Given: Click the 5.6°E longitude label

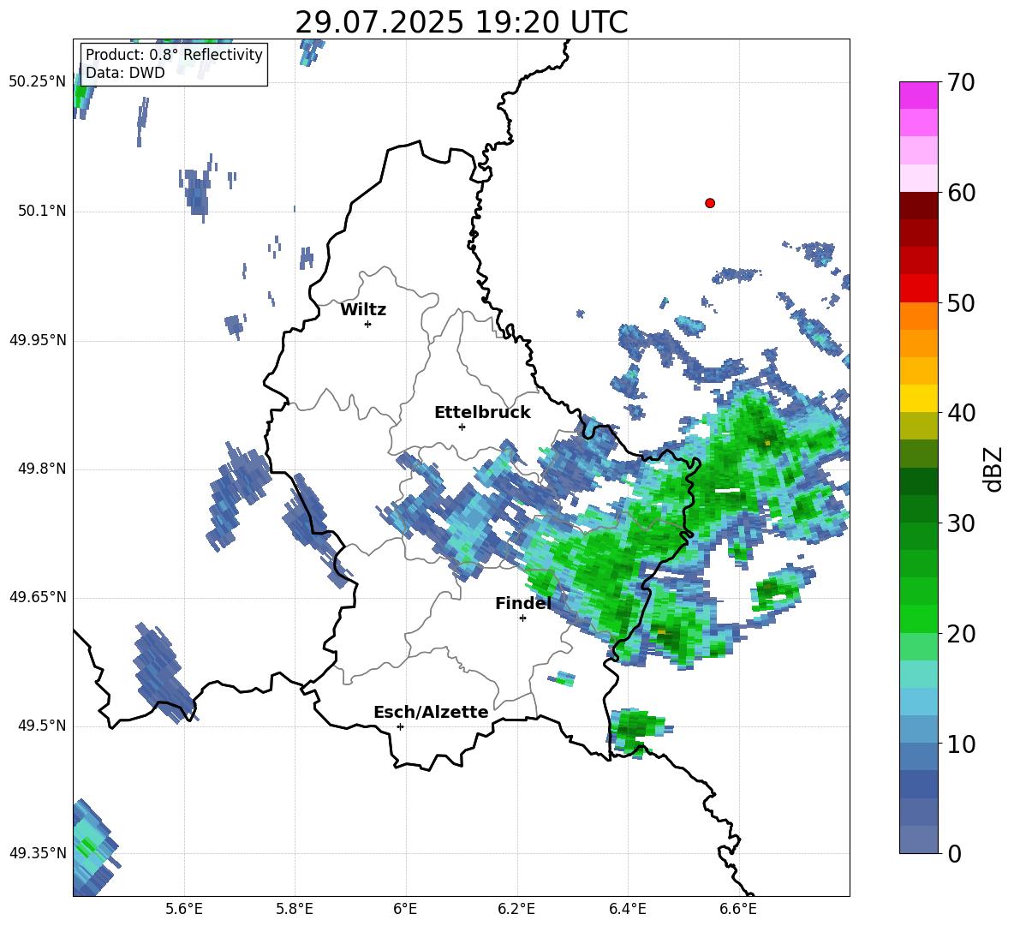Looking at the screenshot, I should click(184, 909).
